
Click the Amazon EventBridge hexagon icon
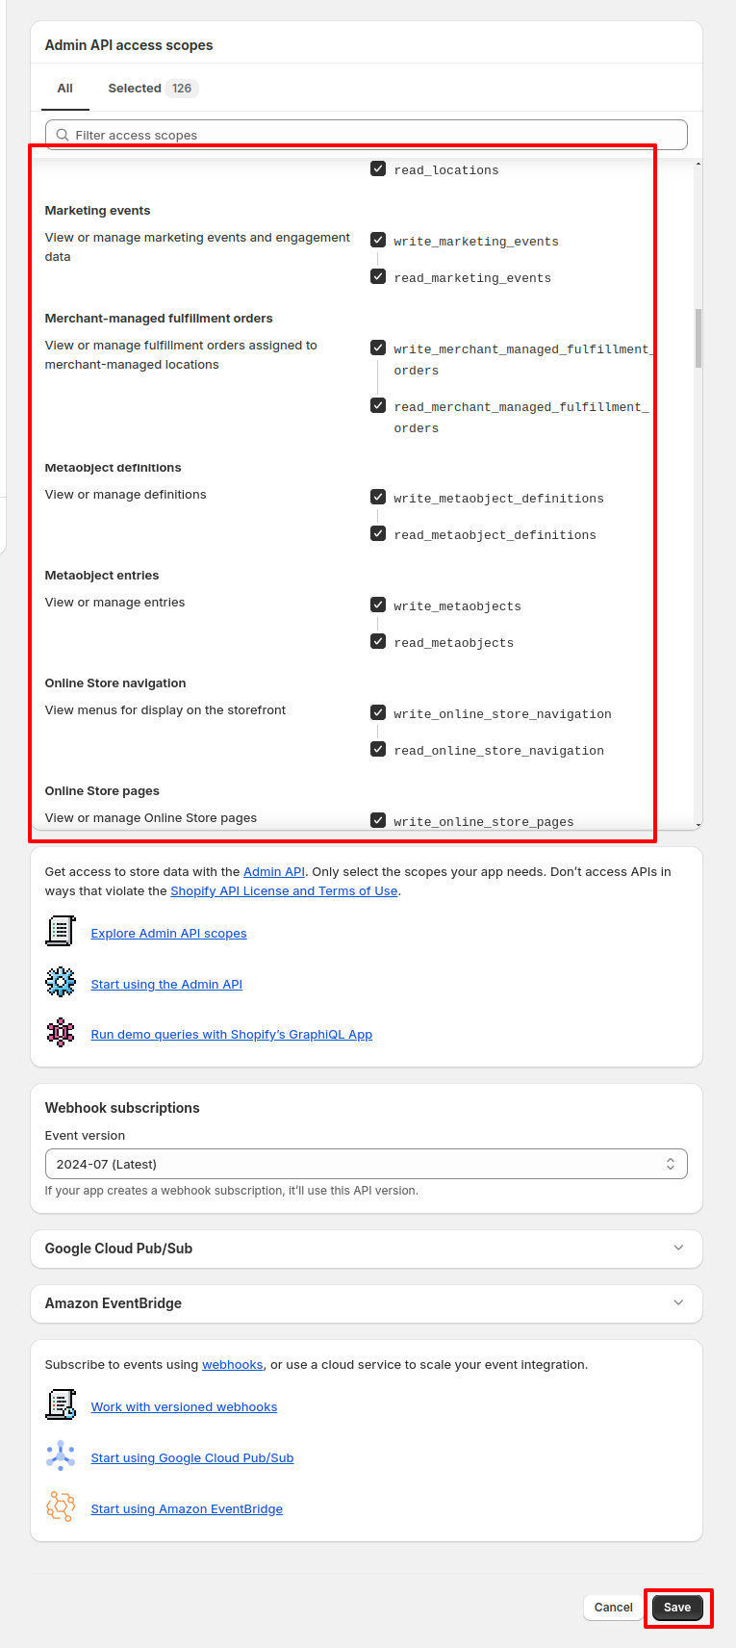(61, 1507)
